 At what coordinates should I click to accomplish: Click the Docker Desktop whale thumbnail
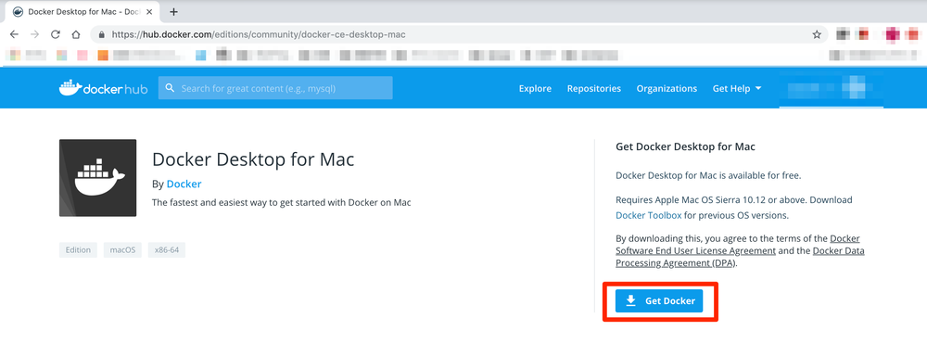coord(97,178)
